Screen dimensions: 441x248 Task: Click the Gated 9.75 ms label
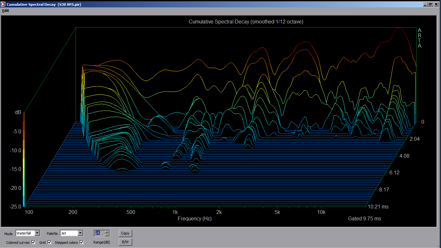(x=364, y=219)
